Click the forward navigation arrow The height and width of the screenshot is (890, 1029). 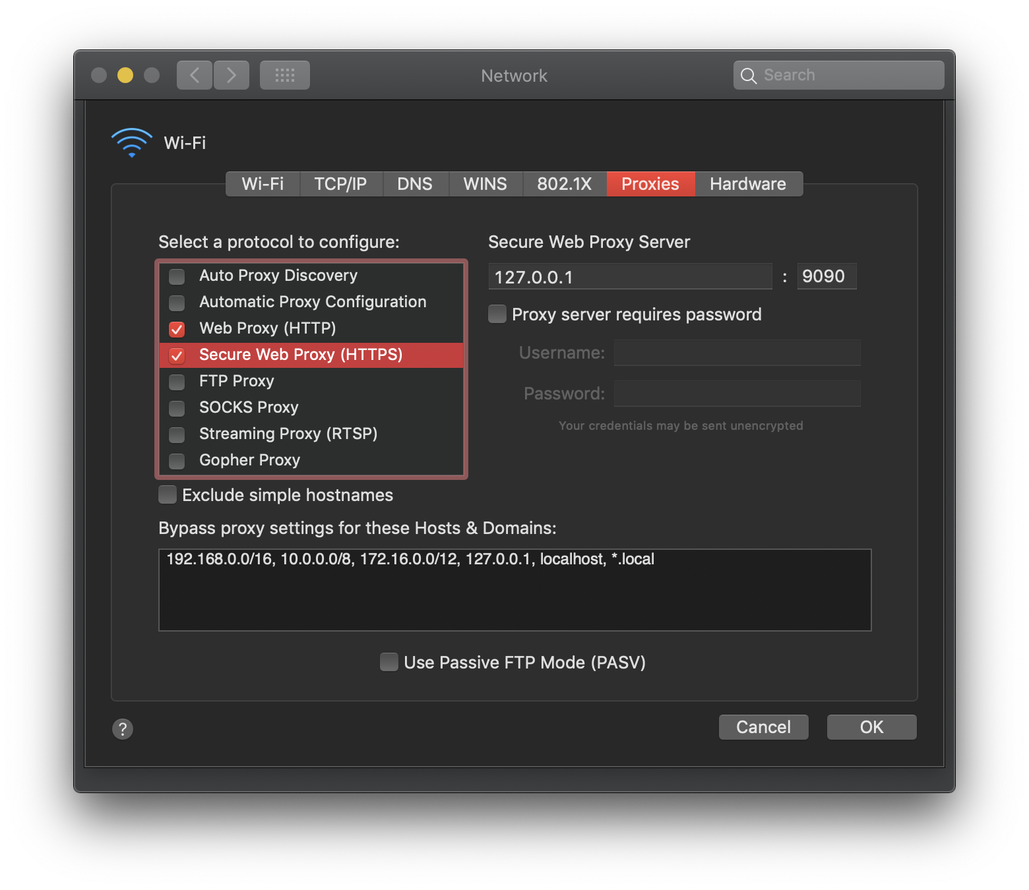pyautogui.click(x=232, y=75)
